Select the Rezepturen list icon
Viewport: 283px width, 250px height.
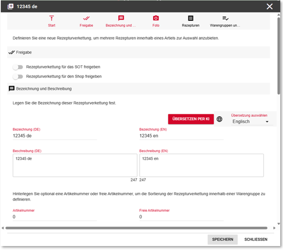(191, 18)
